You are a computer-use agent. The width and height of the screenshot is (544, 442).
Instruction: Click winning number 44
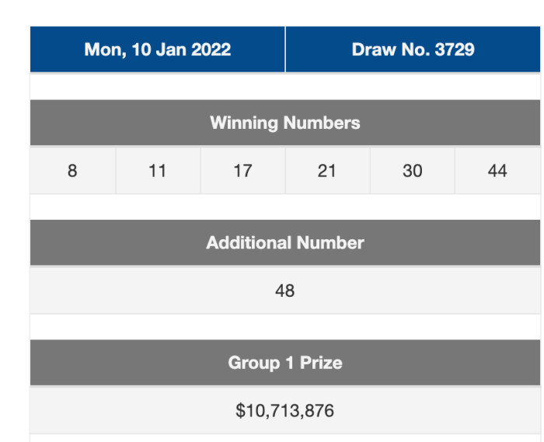pos(497,171)
